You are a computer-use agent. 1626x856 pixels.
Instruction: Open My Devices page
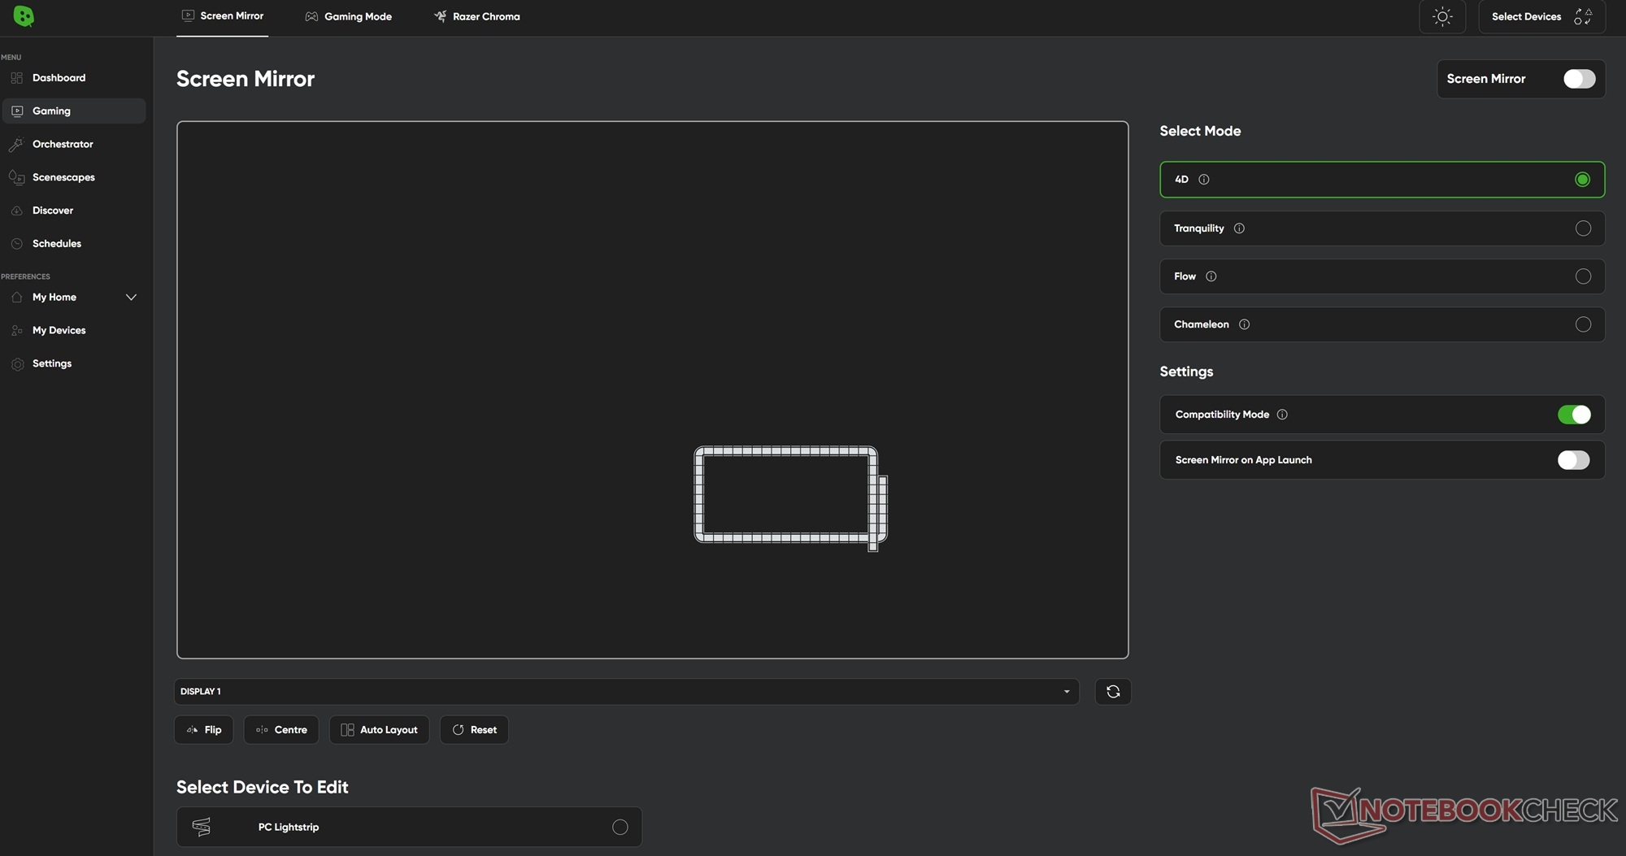pyautogui.click(x=74, y=331)
